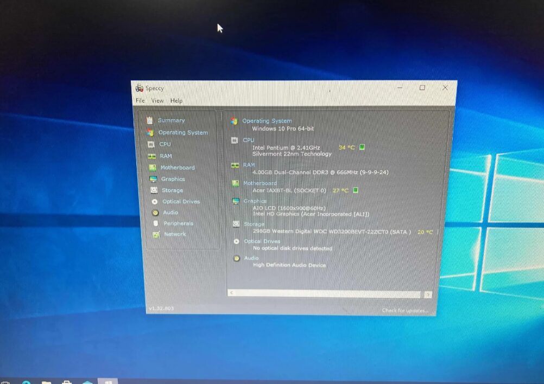Viewport: 544px width, 384px height.
Task: Click the hard drive icon beside the Storage heading
Action: [236, 224]
